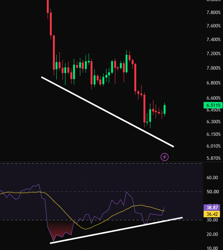Click the 30.00 RSI axis label
Viewport: 223px width, 250px height.
point(212,220)
